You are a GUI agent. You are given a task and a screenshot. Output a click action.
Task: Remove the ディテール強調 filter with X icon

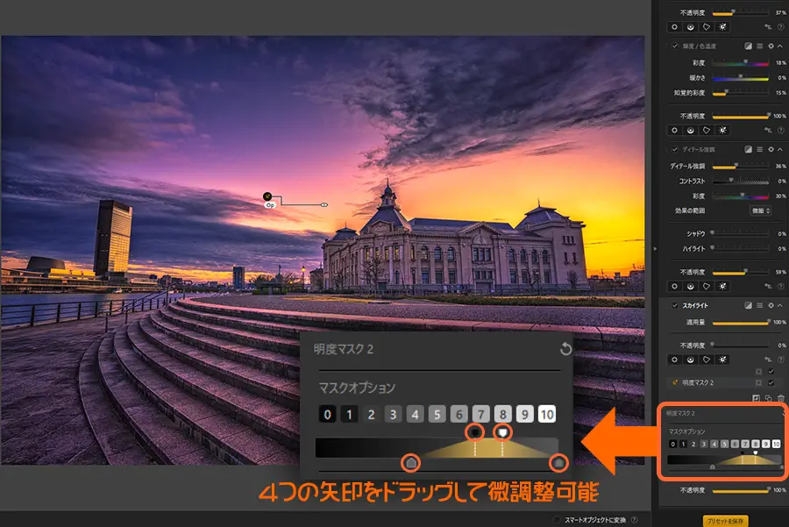[x=771, y=149]
